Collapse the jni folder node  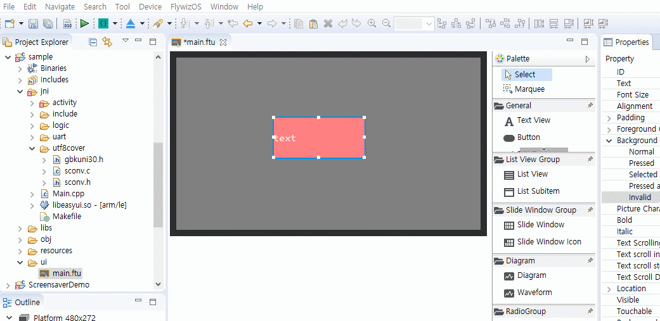(20, 91)
